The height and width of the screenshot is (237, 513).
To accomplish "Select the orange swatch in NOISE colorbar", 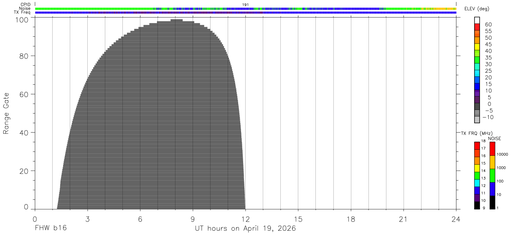I will [x=492, y=162].
